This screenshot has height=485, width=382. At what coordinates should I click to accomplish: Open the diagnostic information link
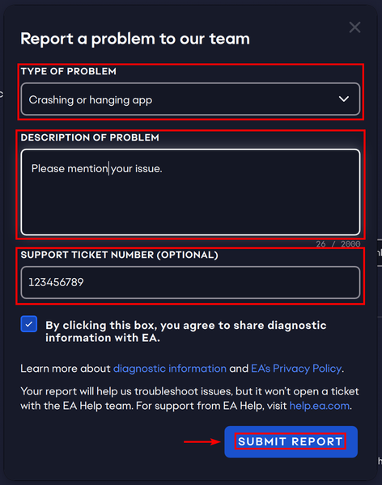click(x=170, y=369)
